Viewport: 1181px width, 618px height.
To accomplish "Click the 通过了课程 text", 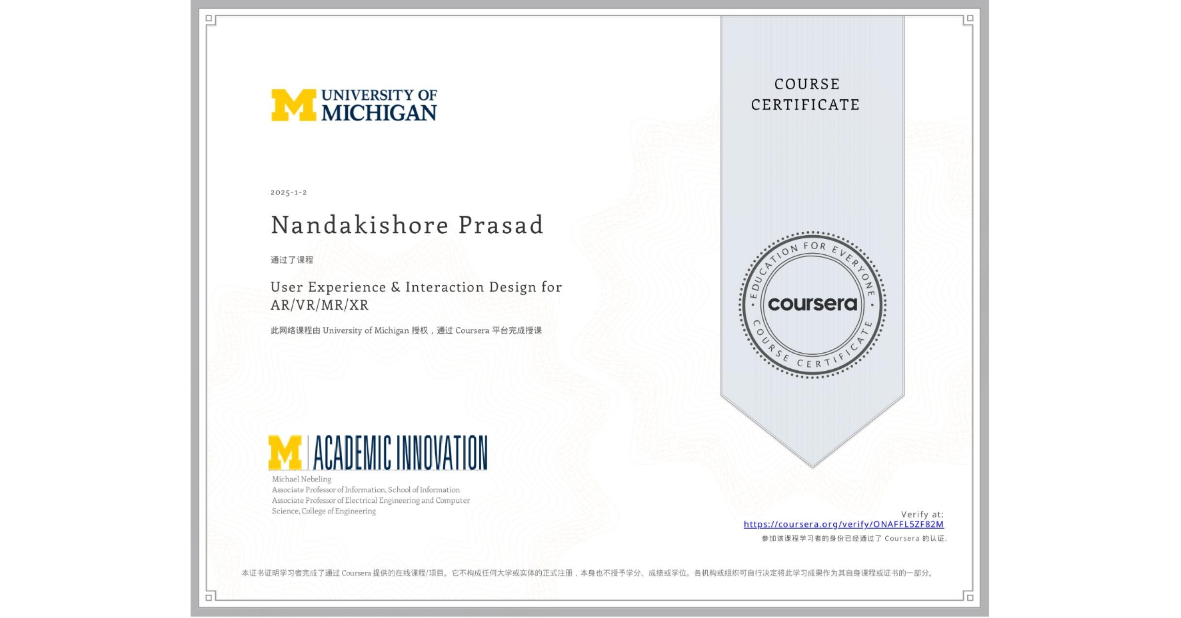I will point(291,260).
